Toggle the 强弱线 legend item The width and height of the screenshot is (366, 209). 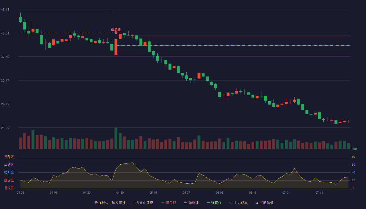[x=191, y=203]
